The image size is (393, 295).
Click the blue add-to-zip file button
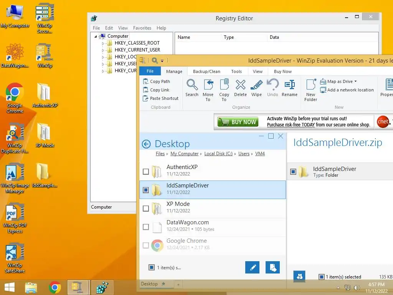coord(273,267)
